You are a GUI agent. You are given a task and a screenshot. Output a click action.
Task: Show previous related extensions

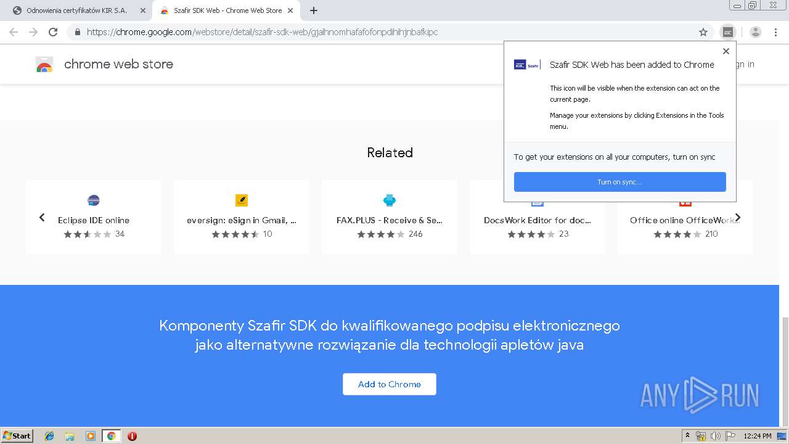42,217
